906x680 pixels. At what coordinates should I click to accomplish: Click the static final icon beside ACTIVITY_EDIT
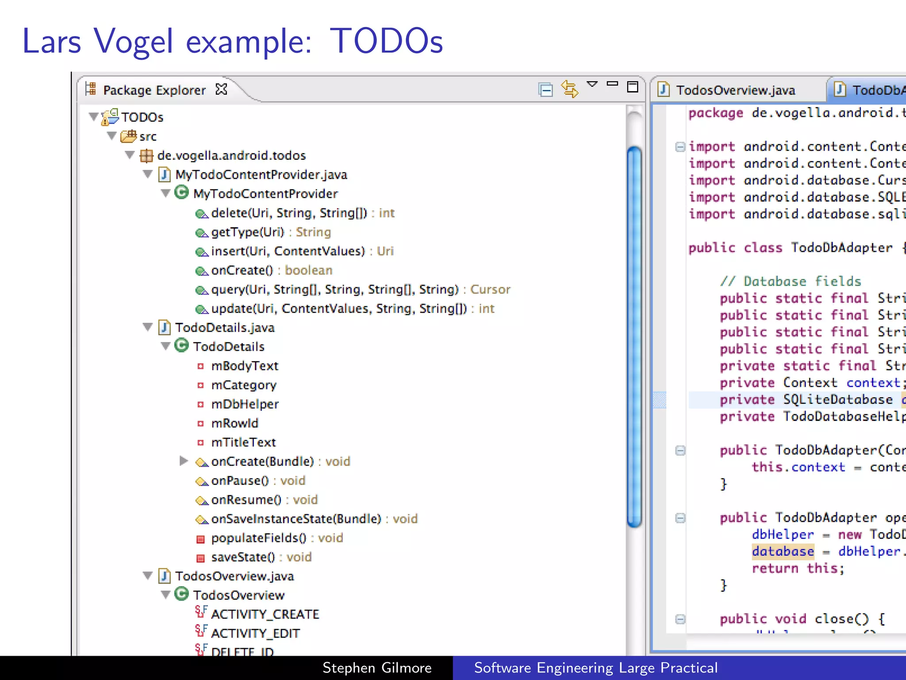tap(201, 631)
